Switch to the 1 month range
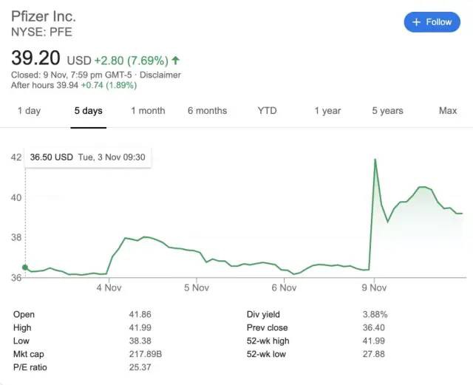The image size is (473, 385). (x=148, y=111)
